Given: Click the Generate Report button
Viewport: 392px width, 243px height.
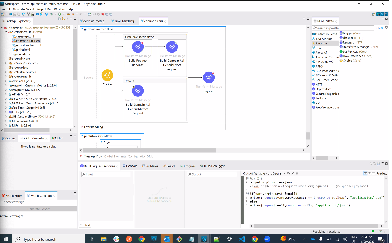Looking at the screenshot, I should pos(38,209).
